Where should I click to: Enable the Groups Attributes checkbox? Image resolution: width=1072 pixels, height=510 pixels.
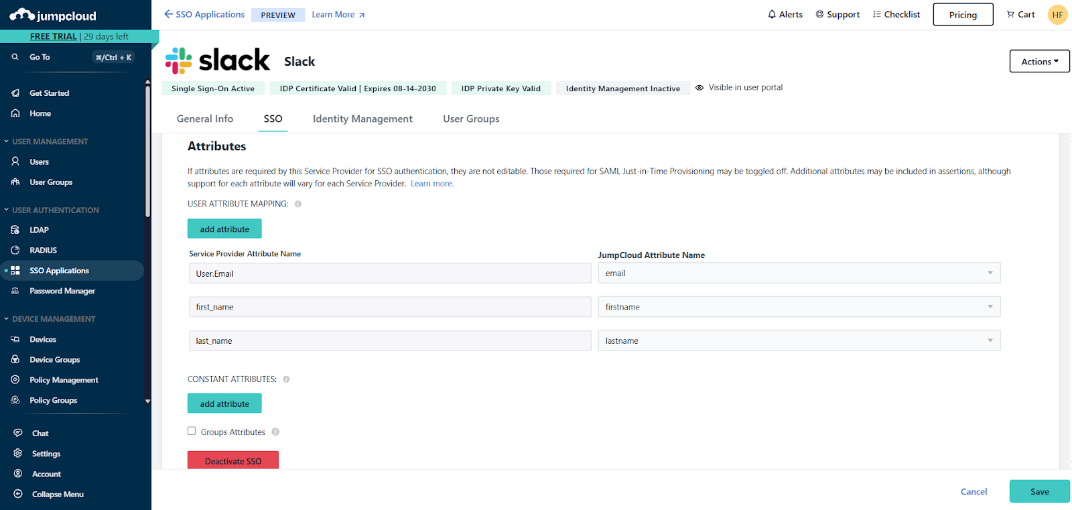[x=192, y=431]
